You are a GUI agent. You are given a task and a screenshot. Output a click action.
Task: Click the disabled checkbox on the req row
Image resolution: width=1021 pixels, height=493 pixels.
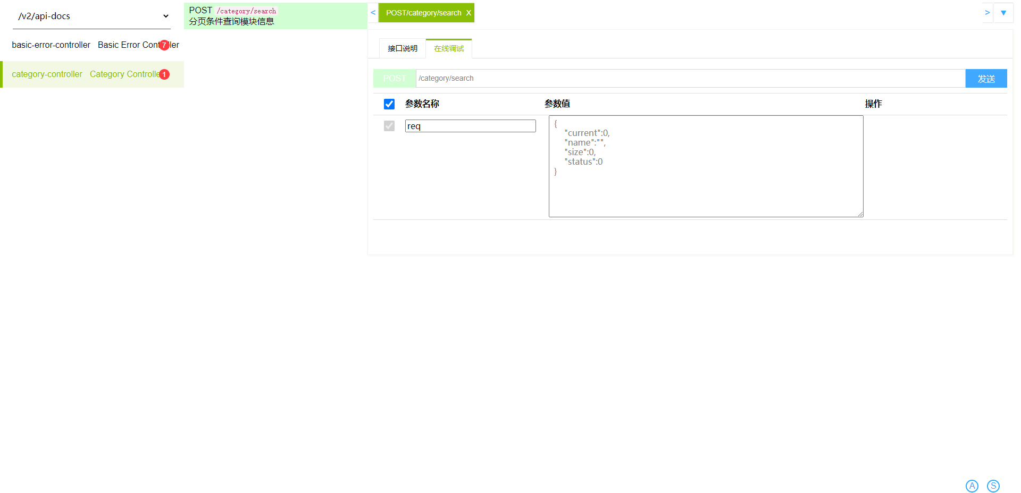(389, 126)
